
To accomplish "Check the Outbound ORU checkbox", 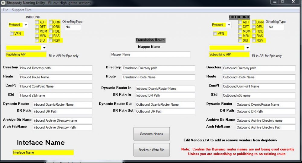I will tap(254, 27).
